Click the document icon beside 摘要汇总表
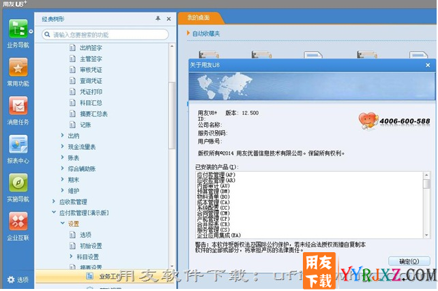The width and height of the screenshot is (438, 291). pos(72,114)
